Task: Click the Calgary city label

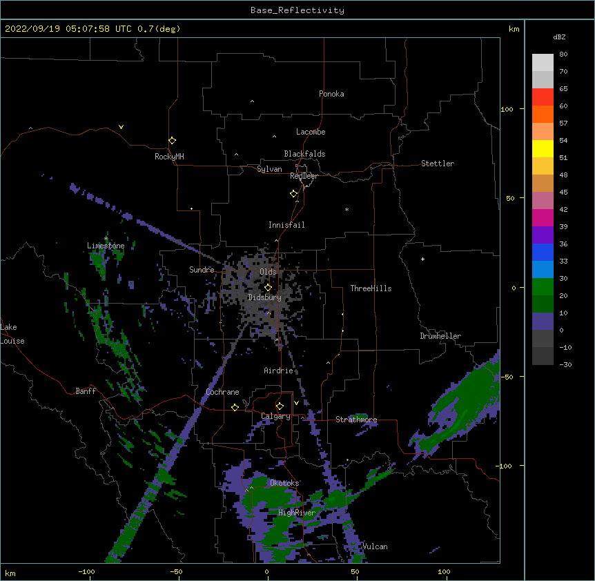Action: (x=275, y=416)
